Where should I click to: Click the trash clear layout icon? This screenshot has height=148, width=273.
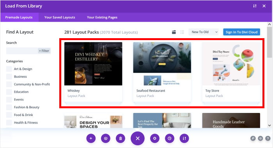coord(121,138)
